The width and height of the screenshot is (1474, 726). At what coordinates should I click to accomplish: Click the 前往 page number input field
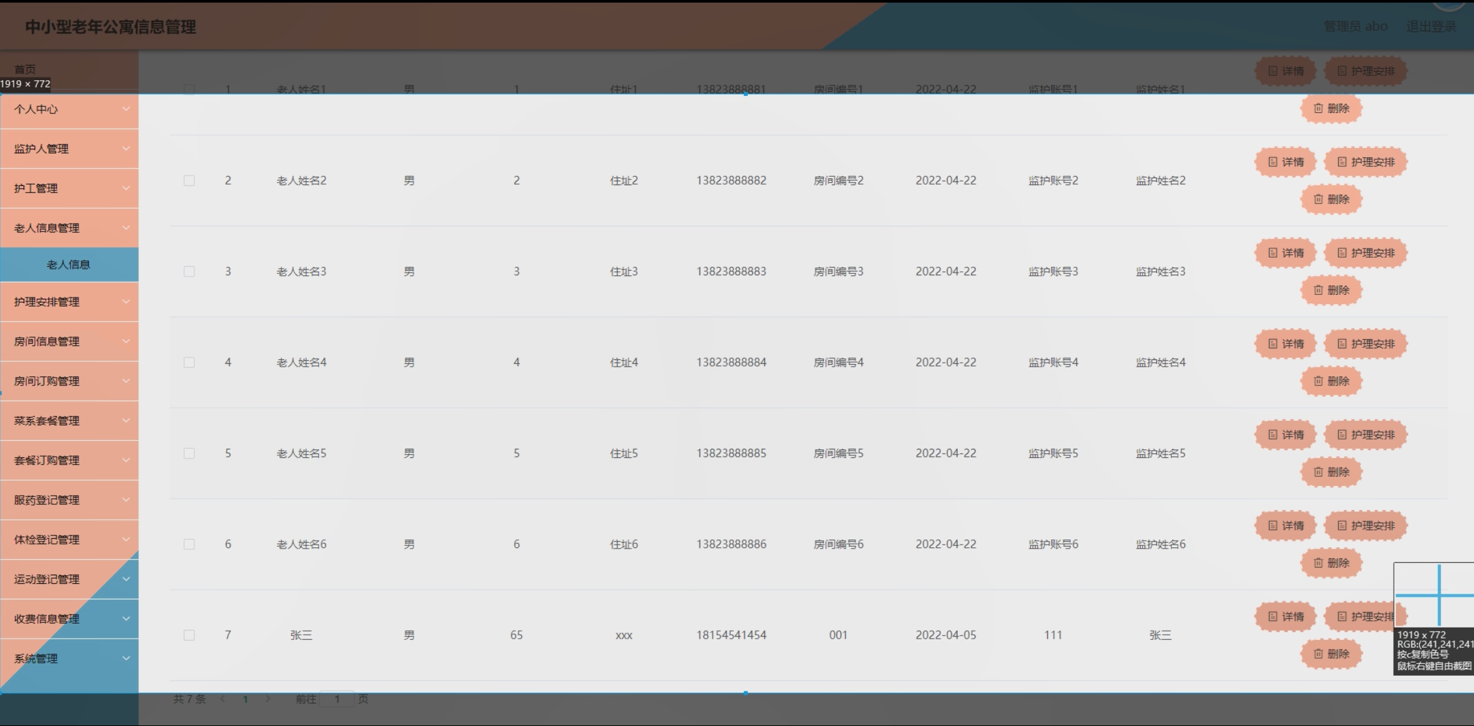337,699
